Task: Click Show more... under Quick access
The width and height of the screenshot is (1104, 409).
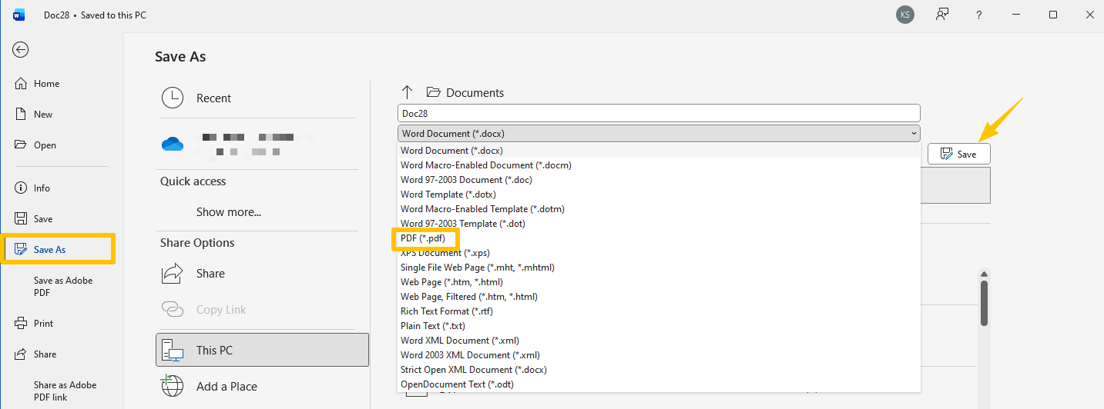Action: [229, 212]
